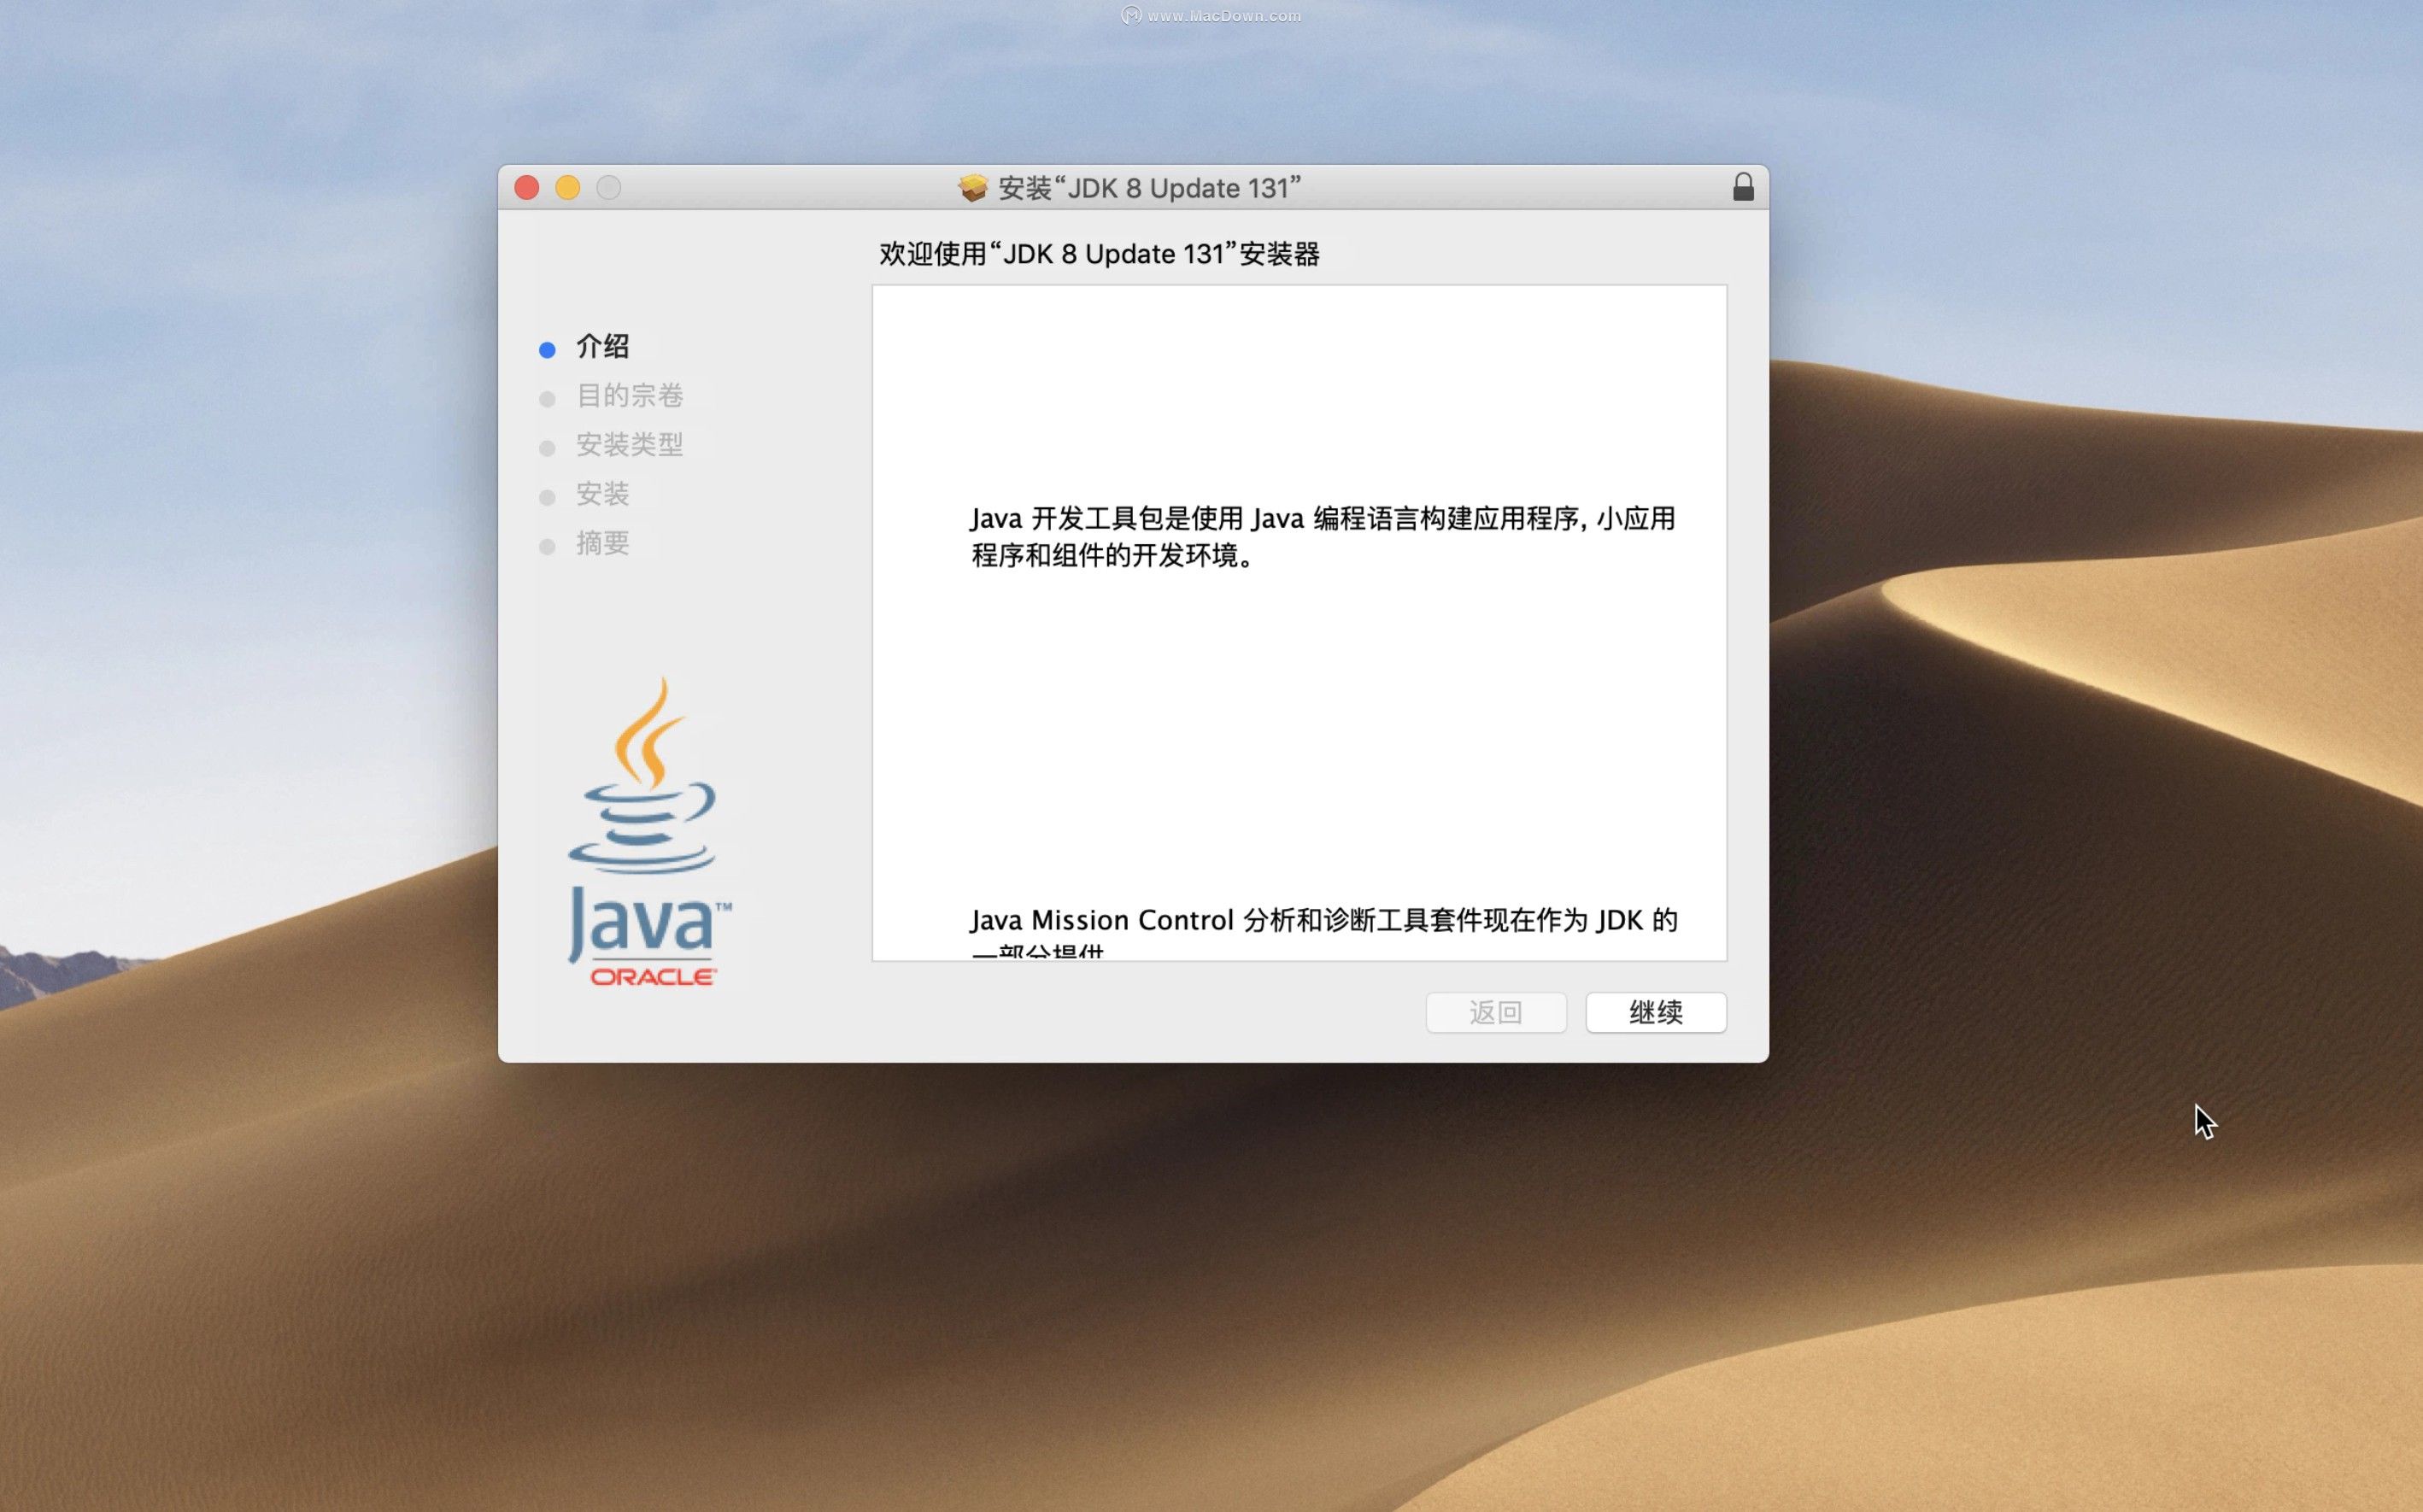Click the installer package icon in title bar
2423x1512 pixels.
pyautogui.click(x=972, y=187)
